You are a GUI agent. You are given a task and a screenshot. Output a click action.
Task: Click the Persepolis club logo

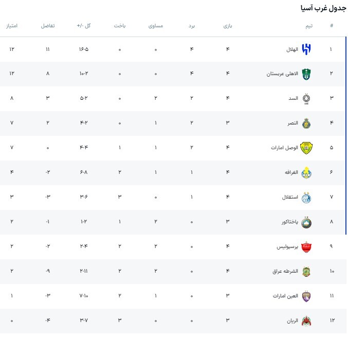(x=306, y=246)
